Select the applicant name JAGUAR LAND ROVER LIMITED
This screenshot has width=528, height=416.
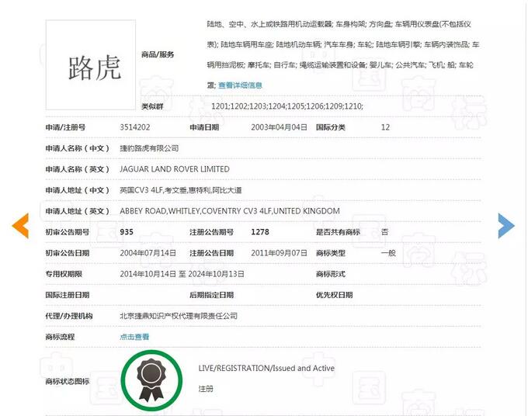175,169
